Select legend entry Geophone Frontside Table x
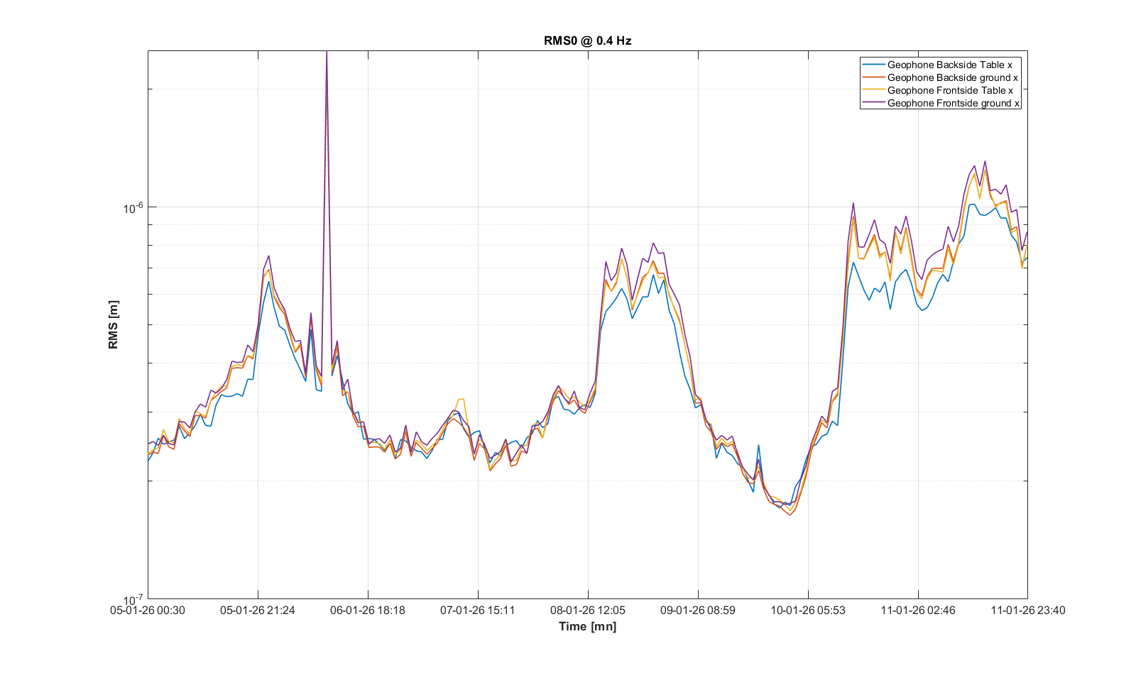 950,90
